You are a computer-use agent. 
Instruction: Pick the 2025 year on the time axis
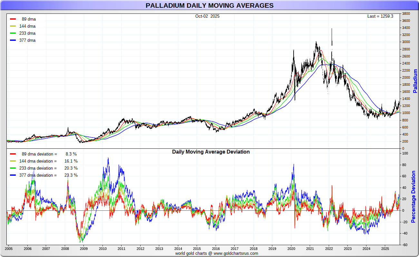[385, 249]
